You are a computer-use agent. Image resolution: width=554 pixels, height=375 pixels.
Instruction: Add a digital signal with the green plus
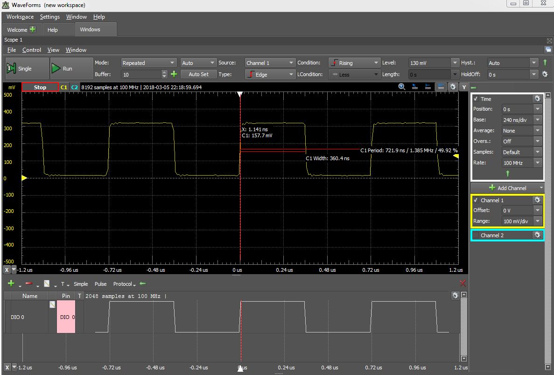click(11, 283)
